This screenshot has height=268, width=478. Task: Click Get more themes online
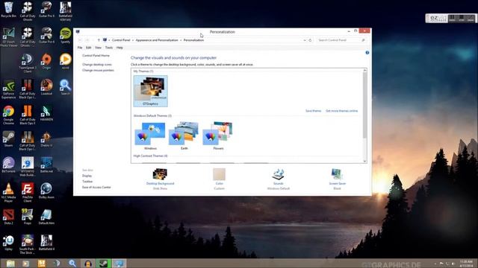pyautogui.click(x=342, y=111)
